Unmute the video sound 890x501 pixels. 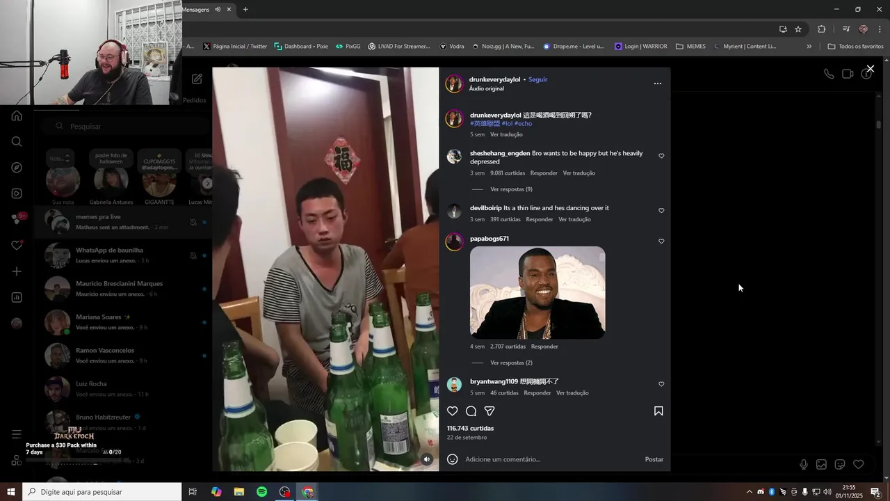(427, 459)
